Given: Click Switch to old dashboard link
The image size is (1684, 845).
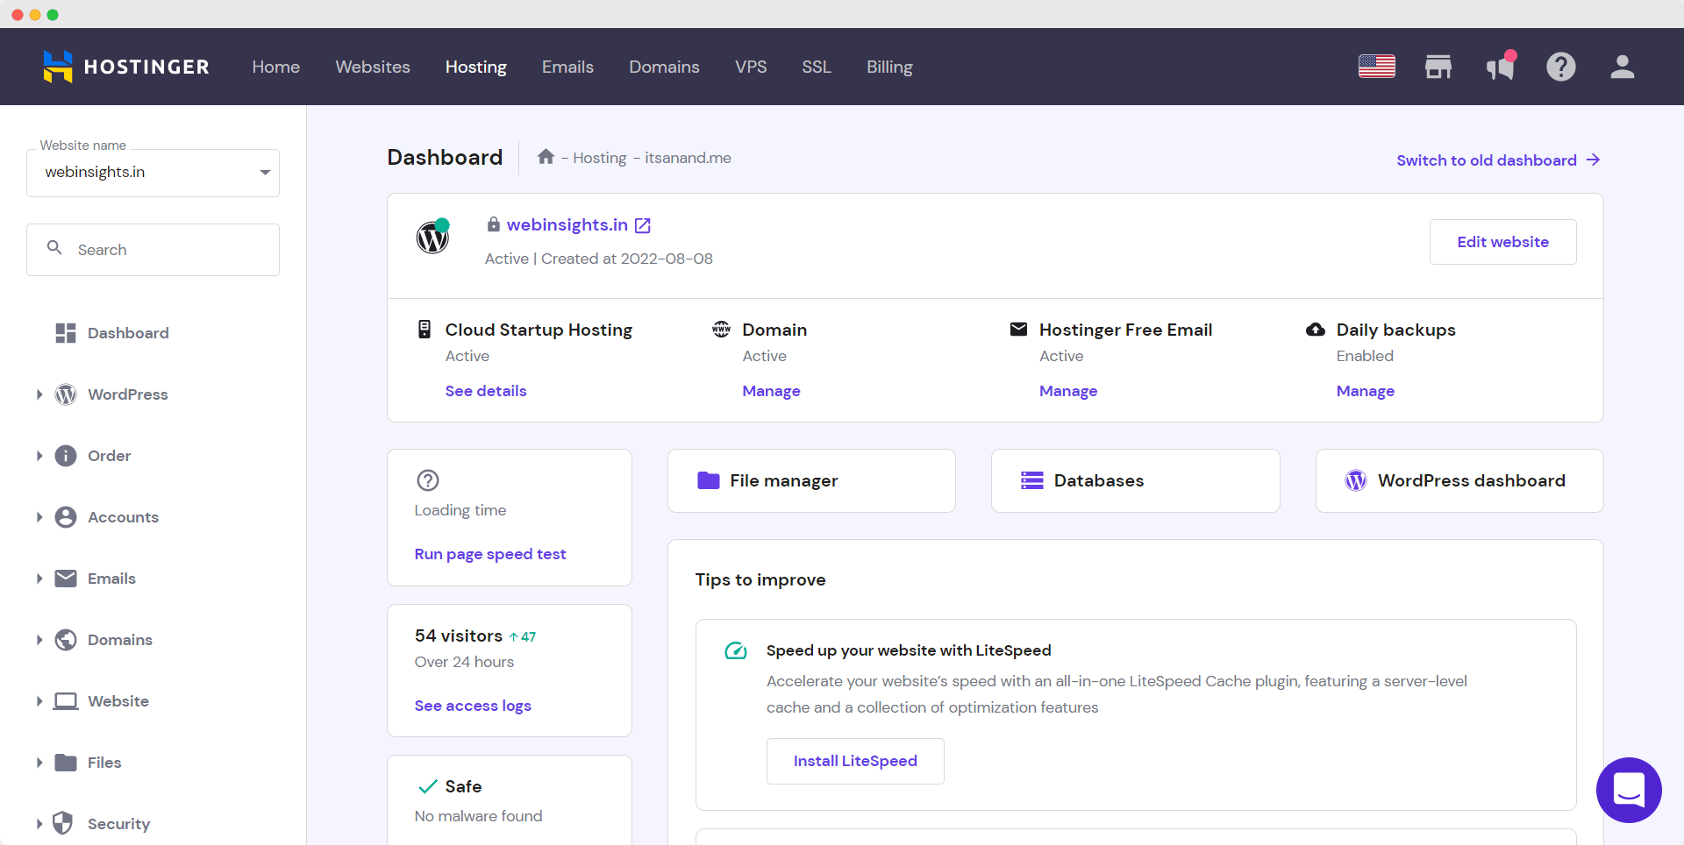Looking at the screenshot, I should click(1498, 160).
